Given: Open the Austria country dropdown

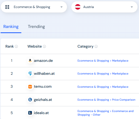Looking at the screenshot, I should 104,7.
